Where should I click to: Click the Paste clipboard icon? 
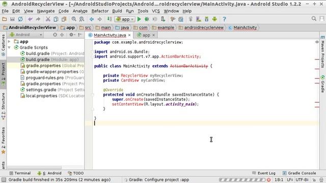(x=64, y=19)
